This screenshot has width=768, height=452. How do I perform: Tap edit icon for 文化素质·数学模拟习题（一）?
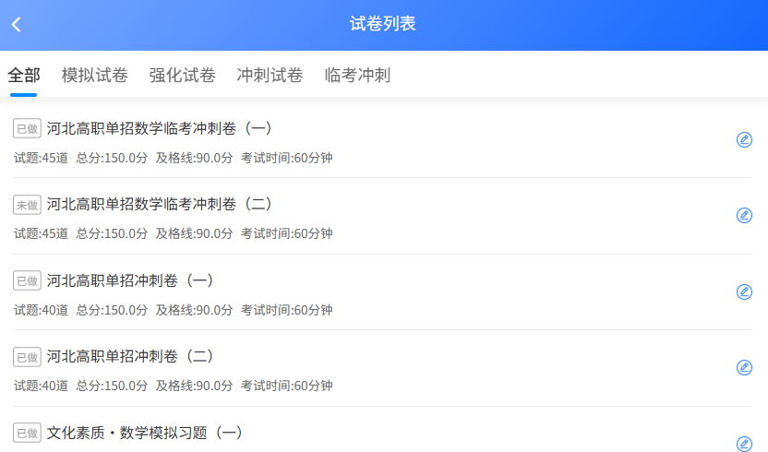pos(744,443)
